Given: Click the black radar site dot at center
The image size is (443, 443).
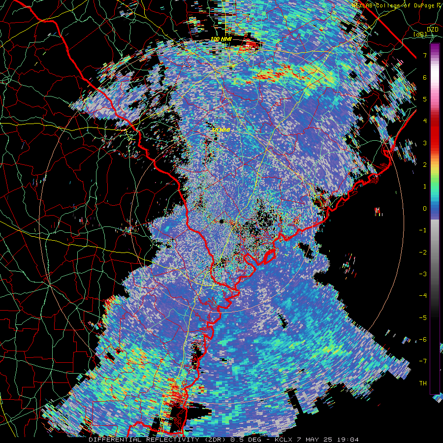Looking at the screenshot, I should point(221,221).
